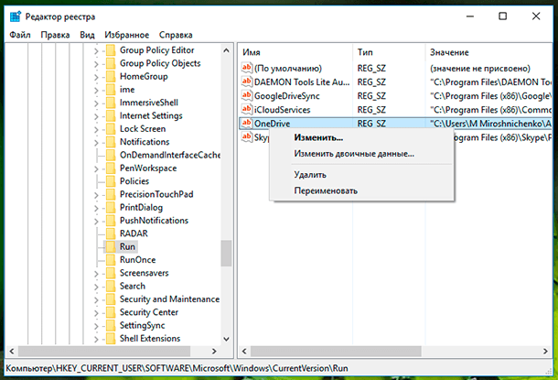Click the ime folder icon

click(111, 90)
